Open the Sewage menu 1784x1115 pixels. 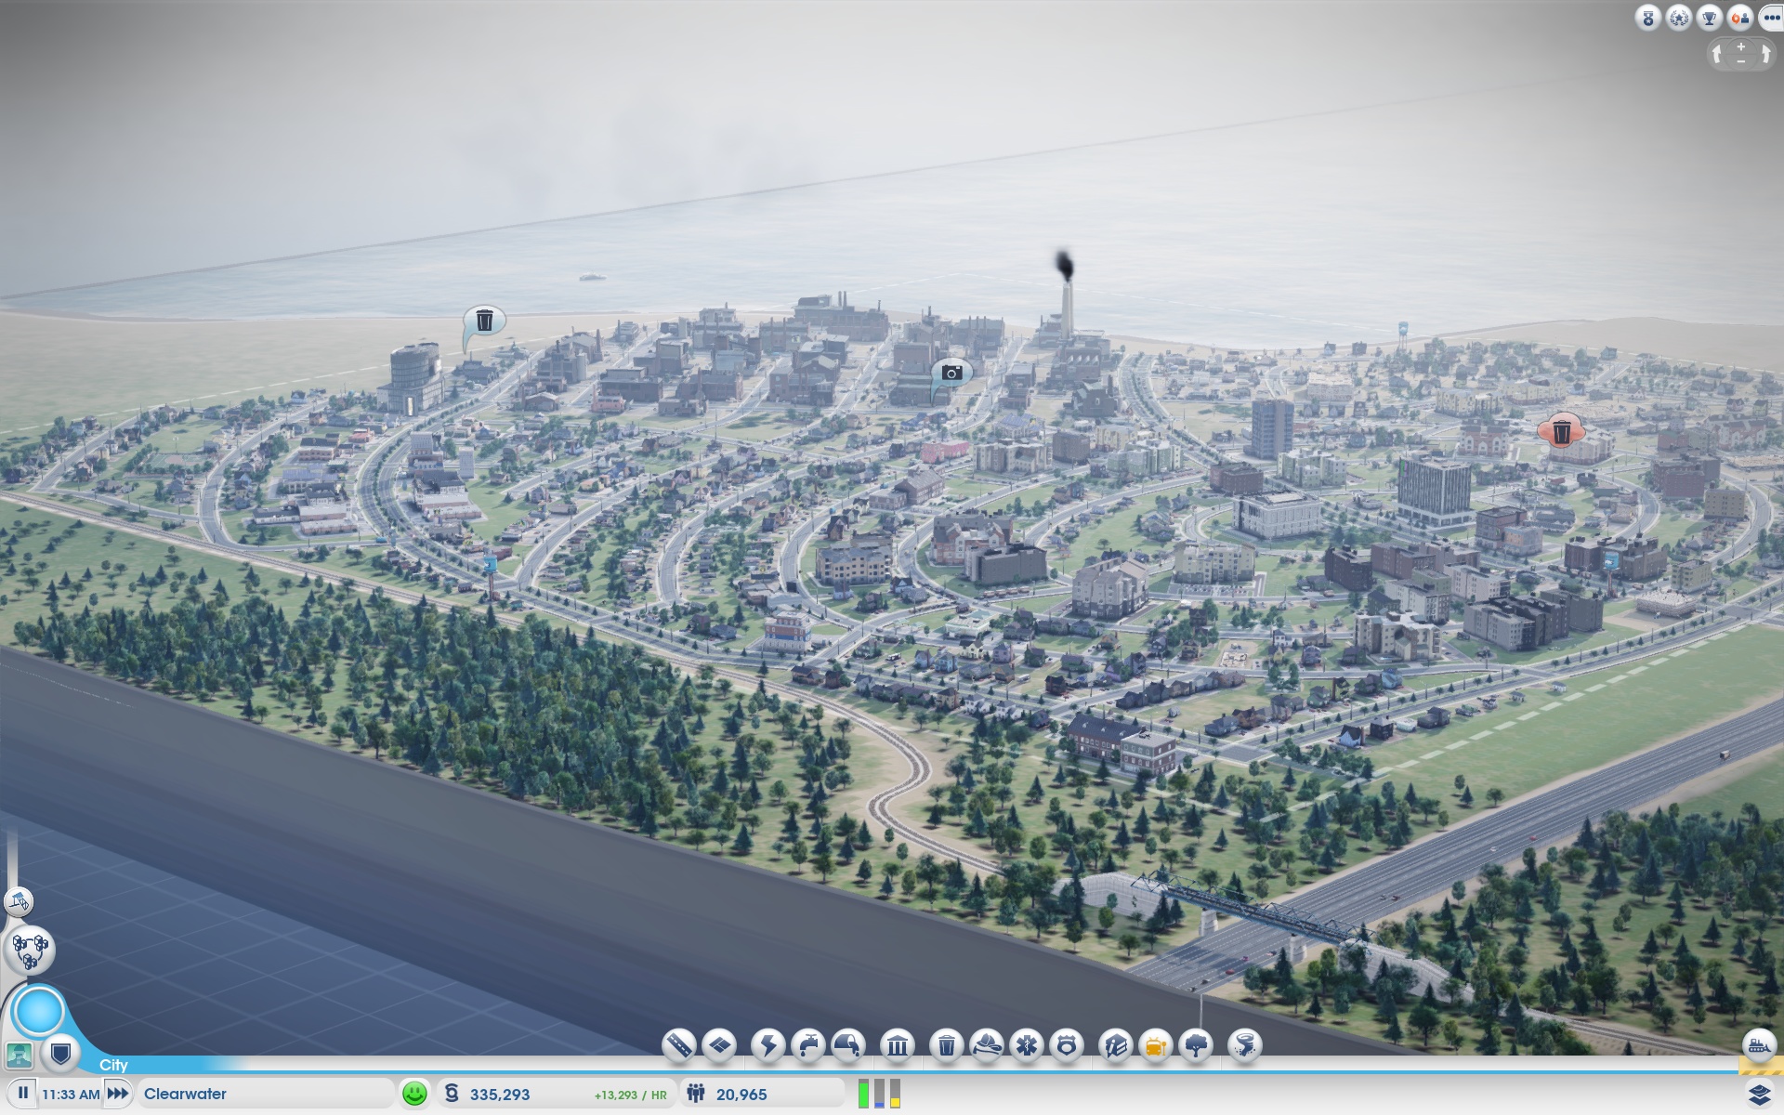847,1045
